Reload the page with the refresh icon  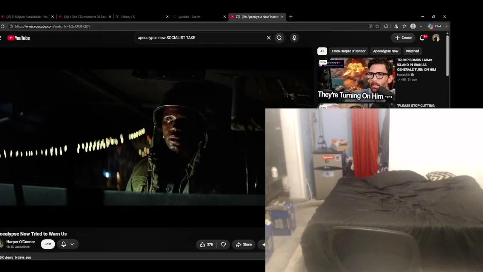tap(3, 26)
